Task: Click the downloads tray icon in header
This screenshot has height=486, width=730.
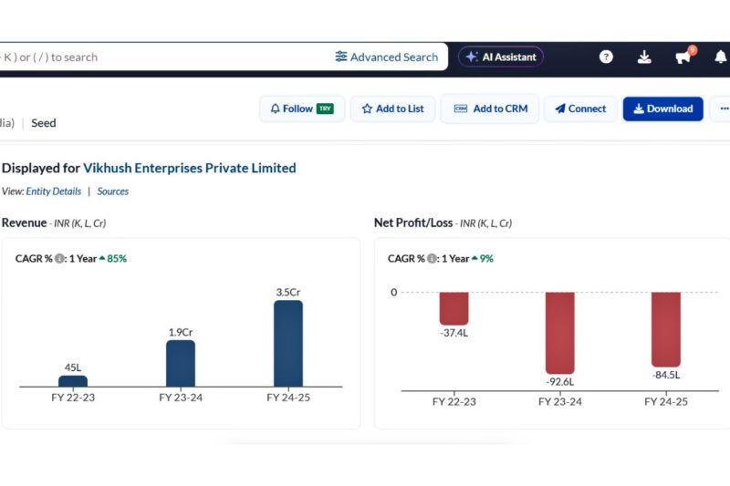Action: pyautogui.click(x=644, y=57)
